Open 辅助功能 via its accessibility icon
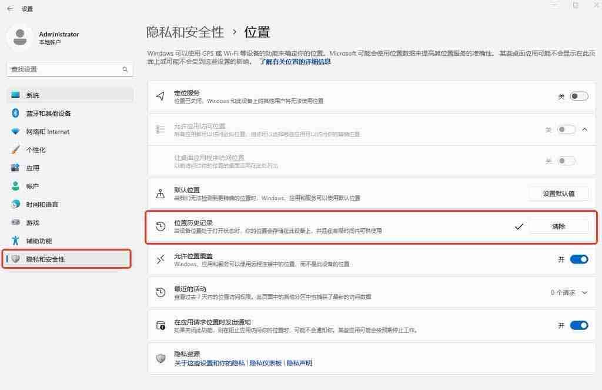 16,241
